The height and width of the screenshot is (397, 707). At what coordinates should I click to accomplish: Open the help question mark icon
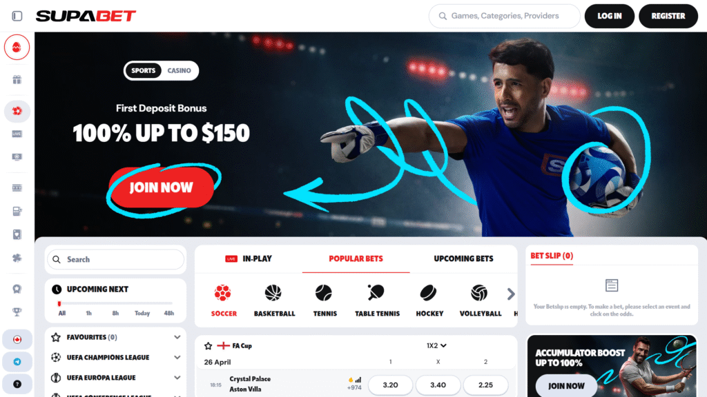tap(17, 384)
